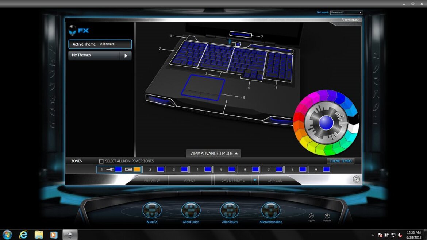Open Windows Start orb
Screen dimensions: 427x240
7,235
